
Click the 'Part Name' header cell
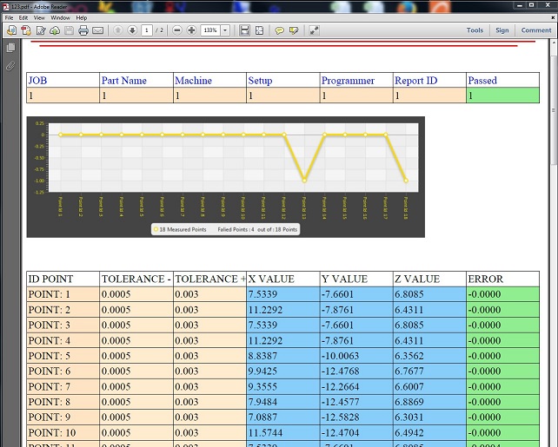[x=136, y=81]
